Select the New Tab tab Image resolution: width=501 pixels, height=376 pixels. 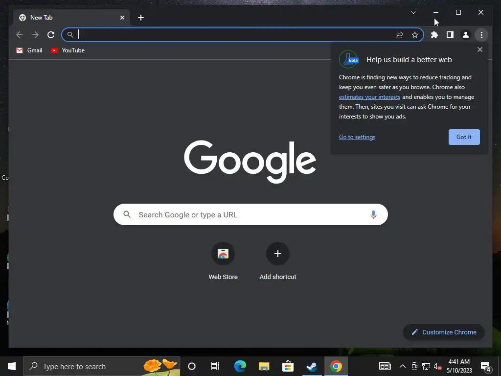tap(71, 18)
